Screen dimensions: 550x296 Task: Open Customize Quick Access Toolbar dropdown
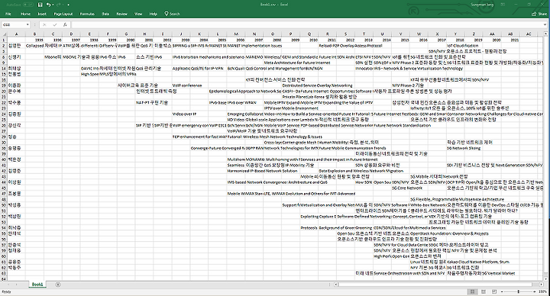(69, 5)
